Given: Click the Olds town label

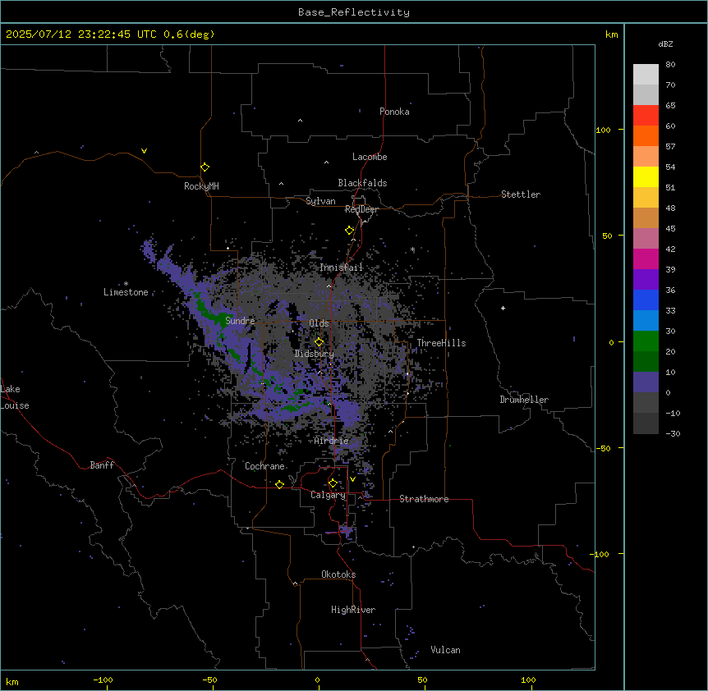Looking at the screenshot, I should tap(319, 323).
